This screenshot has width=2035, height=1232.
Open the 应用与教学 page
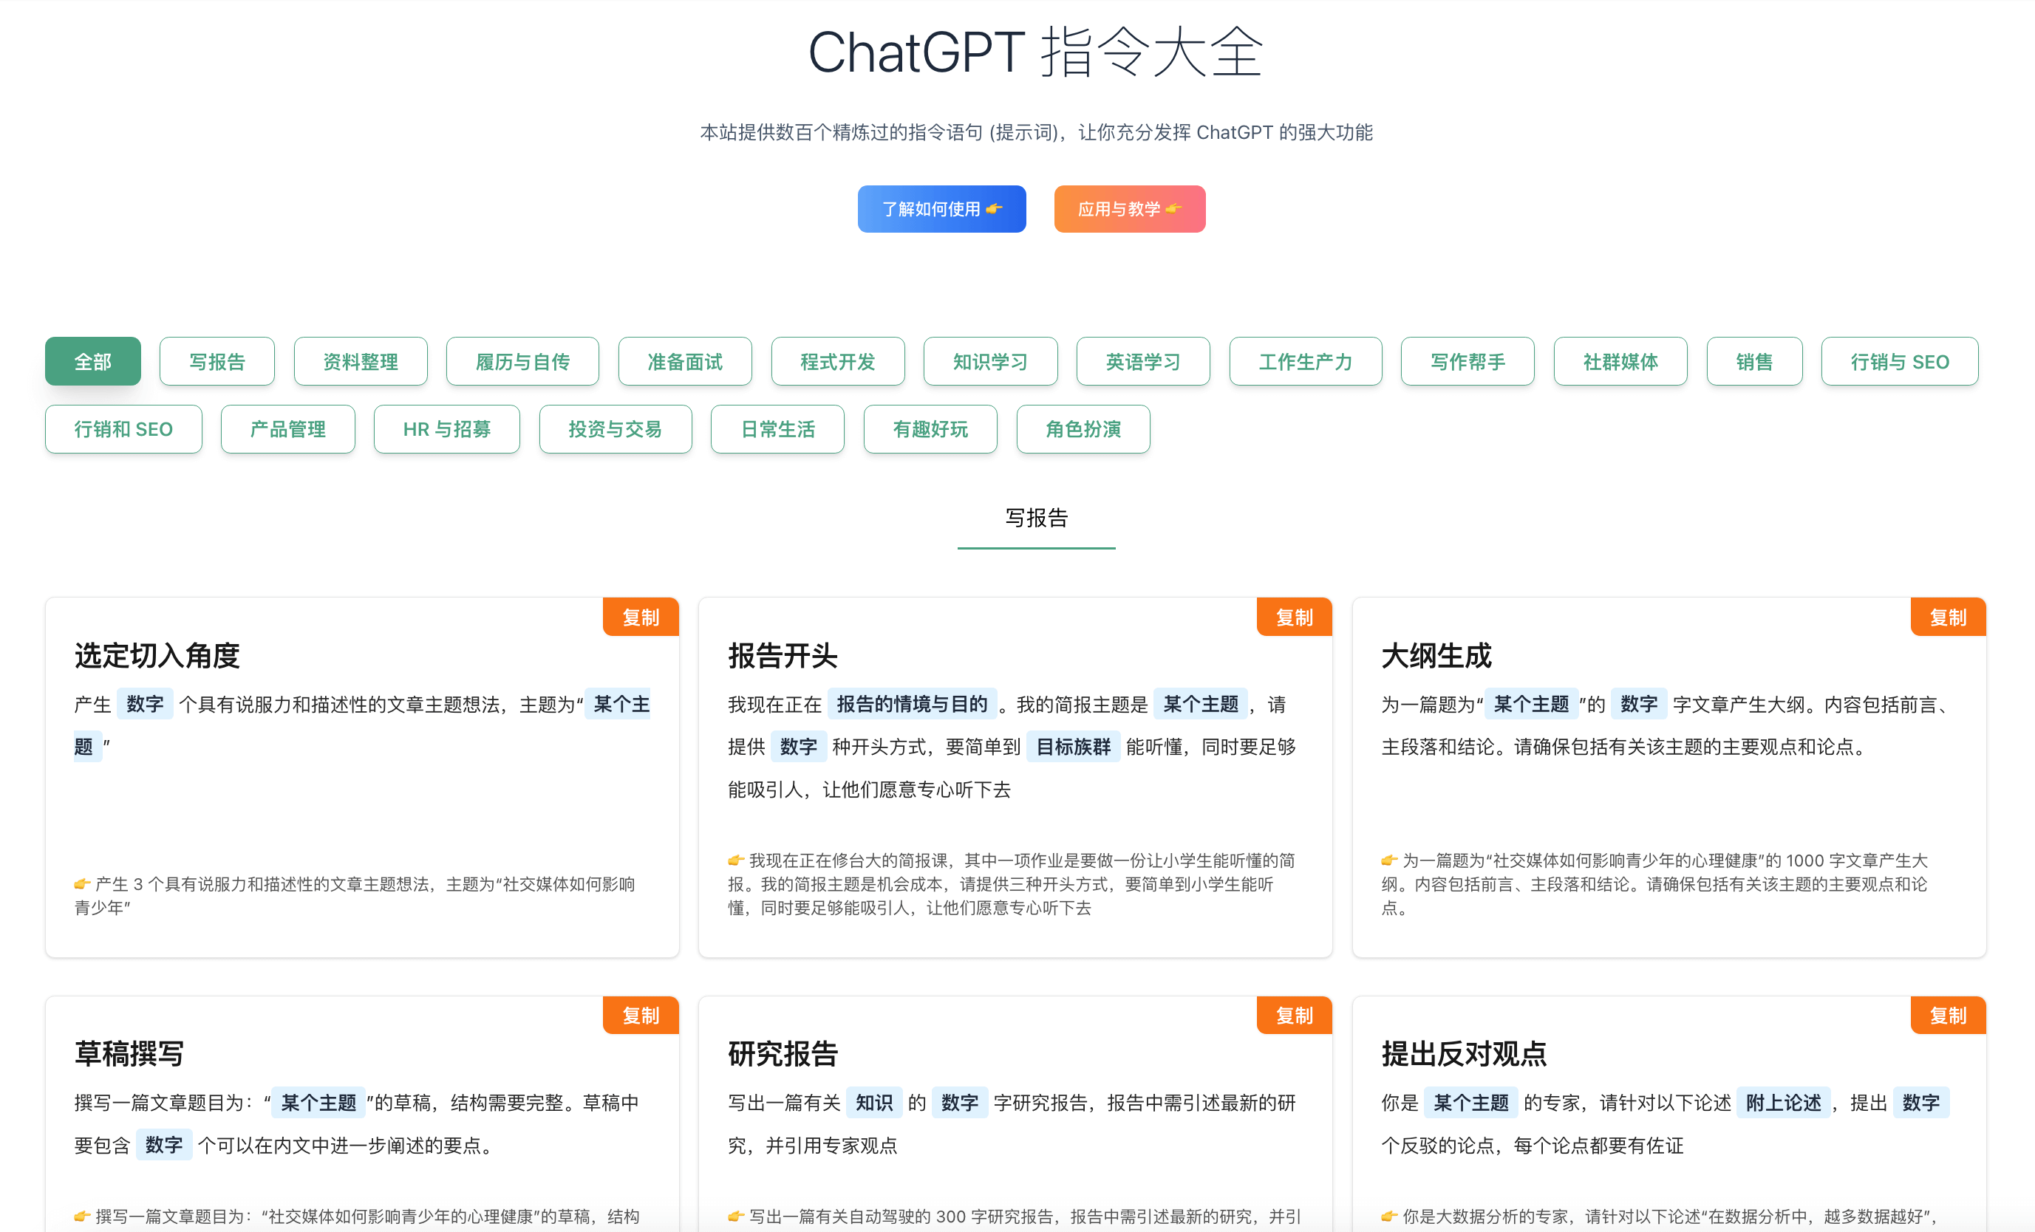pos(1129,209)
